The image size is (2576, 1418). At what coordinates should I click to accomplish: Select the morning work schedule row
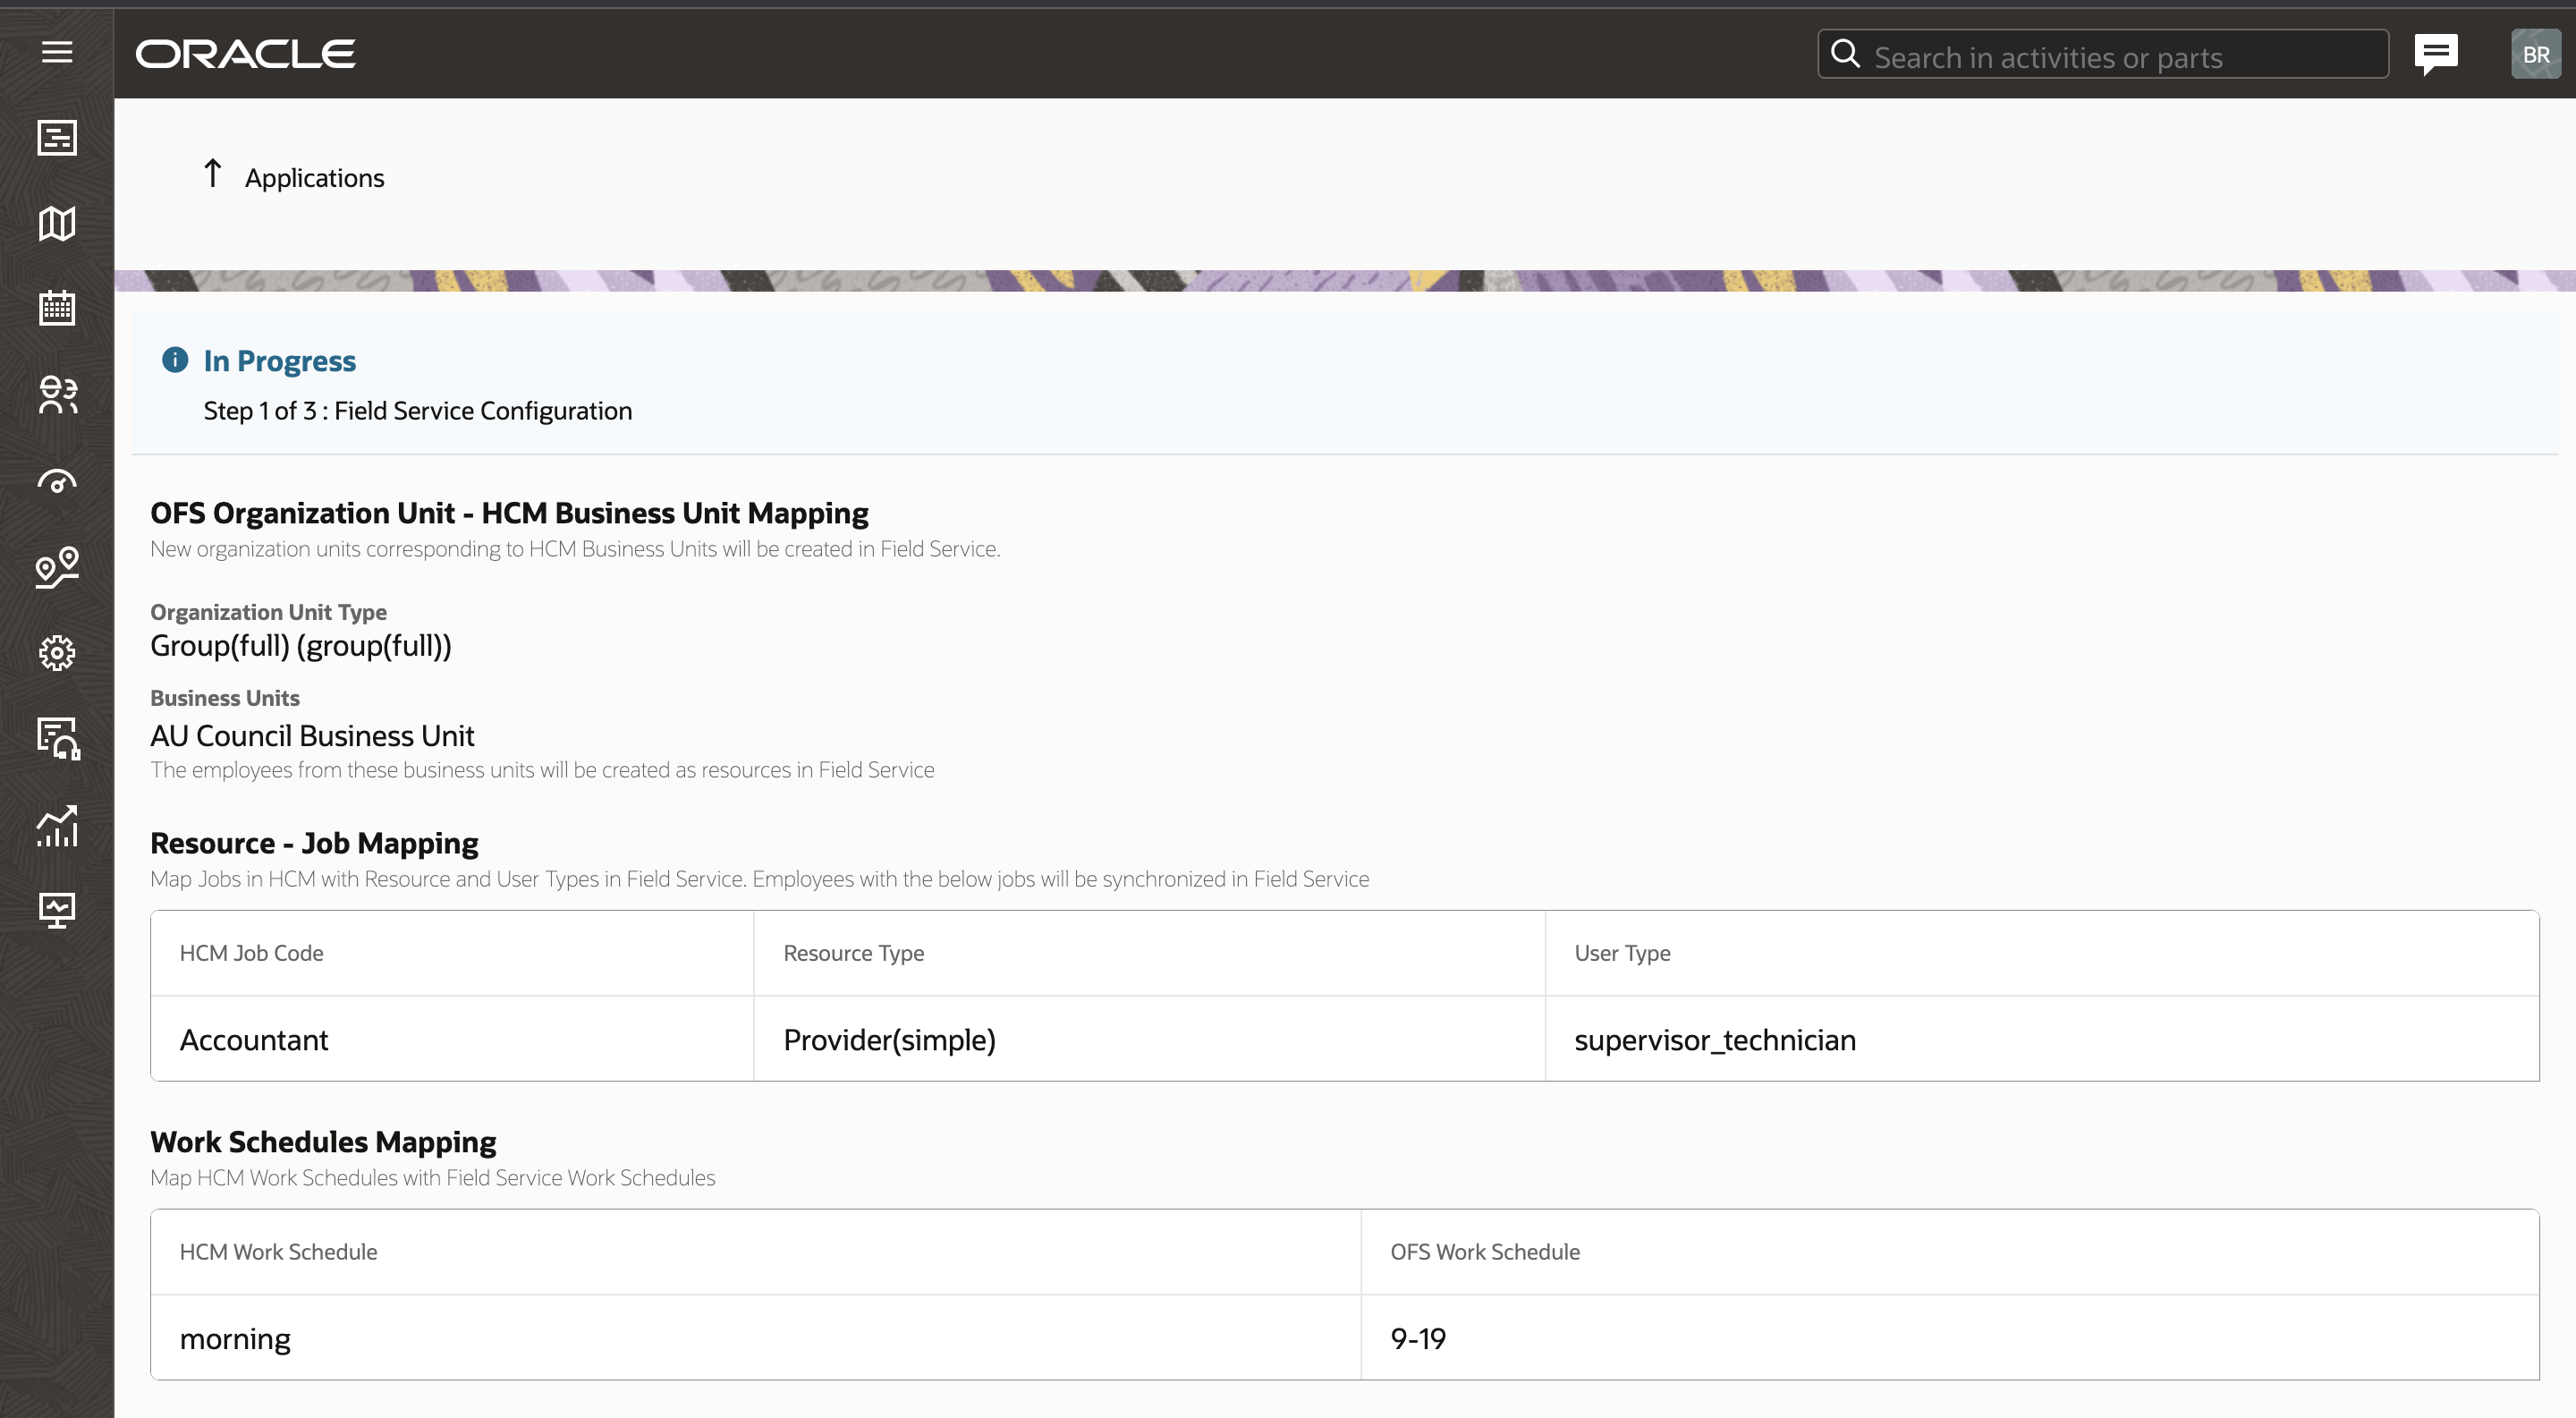coord(236,1338)
